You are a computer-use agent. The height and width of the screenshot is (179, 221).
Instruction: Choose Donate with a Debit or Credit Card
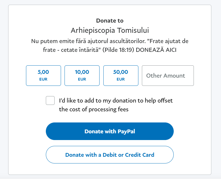[x=110, y=155]
